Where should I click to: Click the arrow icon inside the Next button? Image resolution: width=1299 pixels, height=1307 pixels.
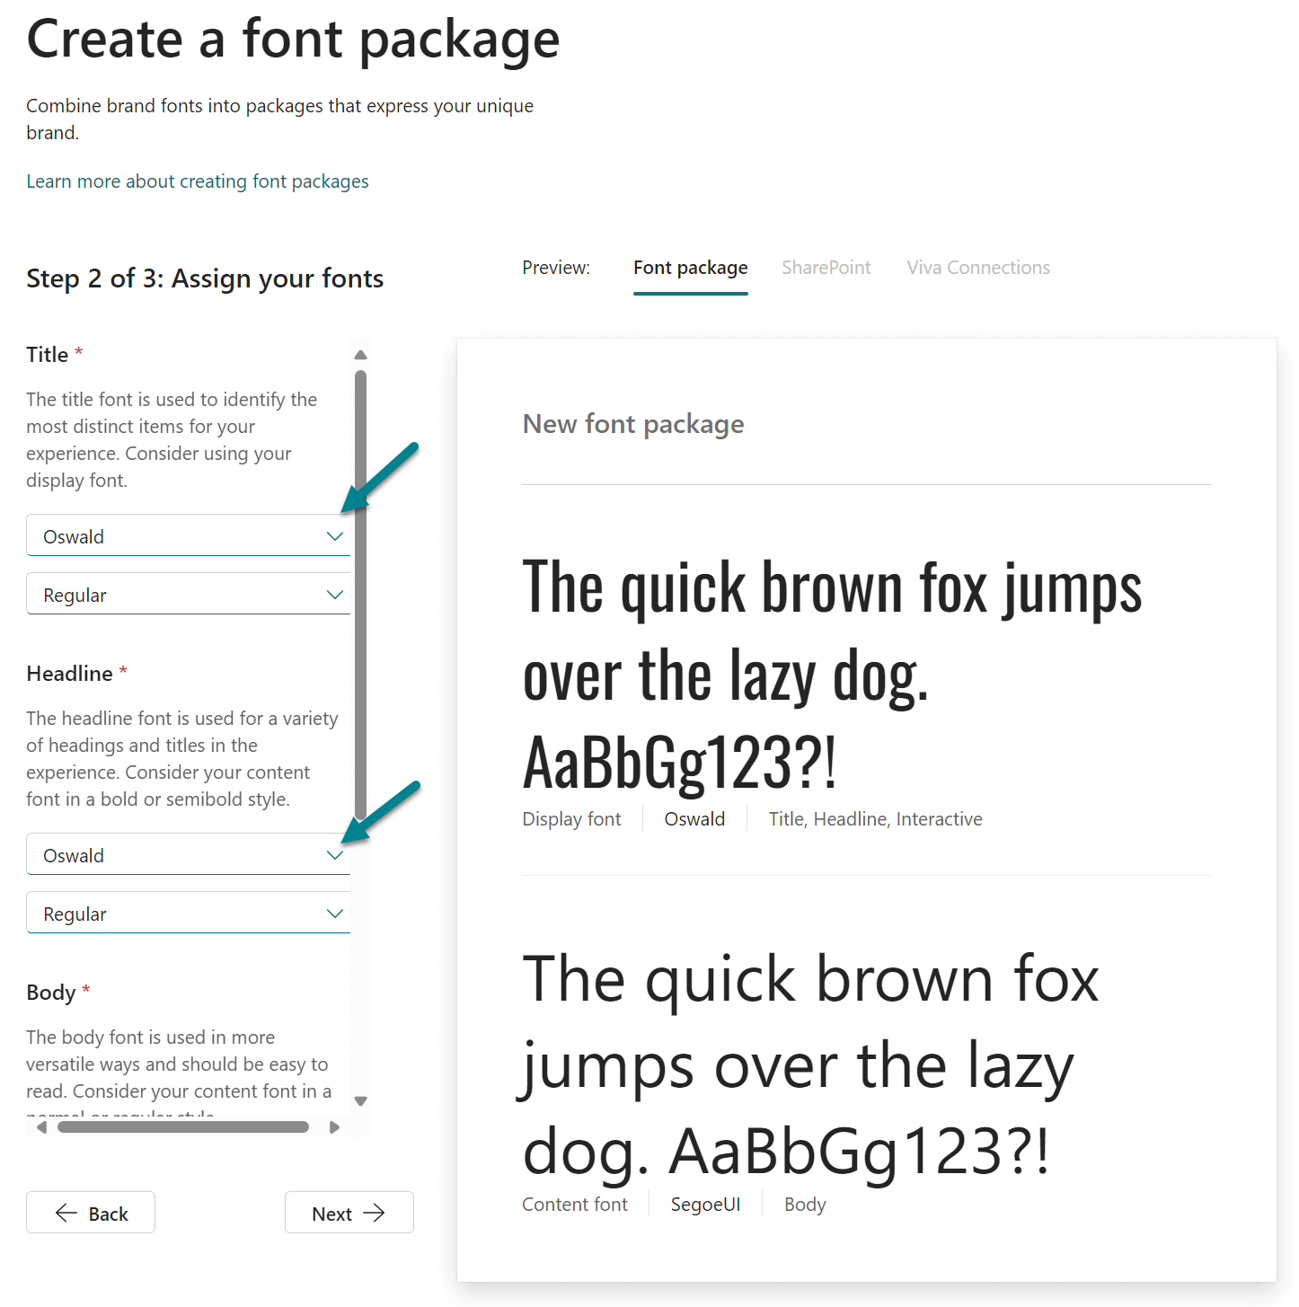point(376,1213)
